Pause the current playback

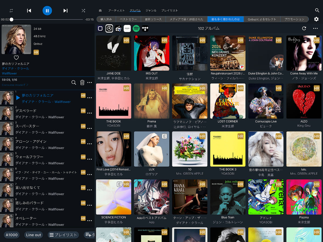pos(47,10)
